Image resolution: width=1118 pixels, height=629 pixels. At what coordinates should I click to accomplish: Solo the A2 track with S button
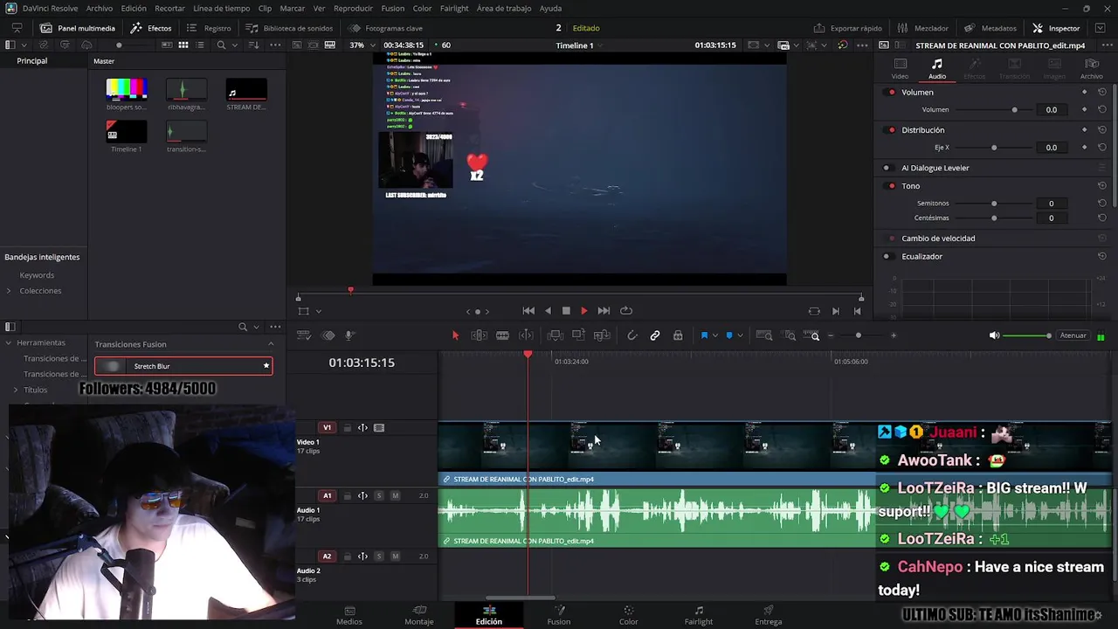click(379, 556)
